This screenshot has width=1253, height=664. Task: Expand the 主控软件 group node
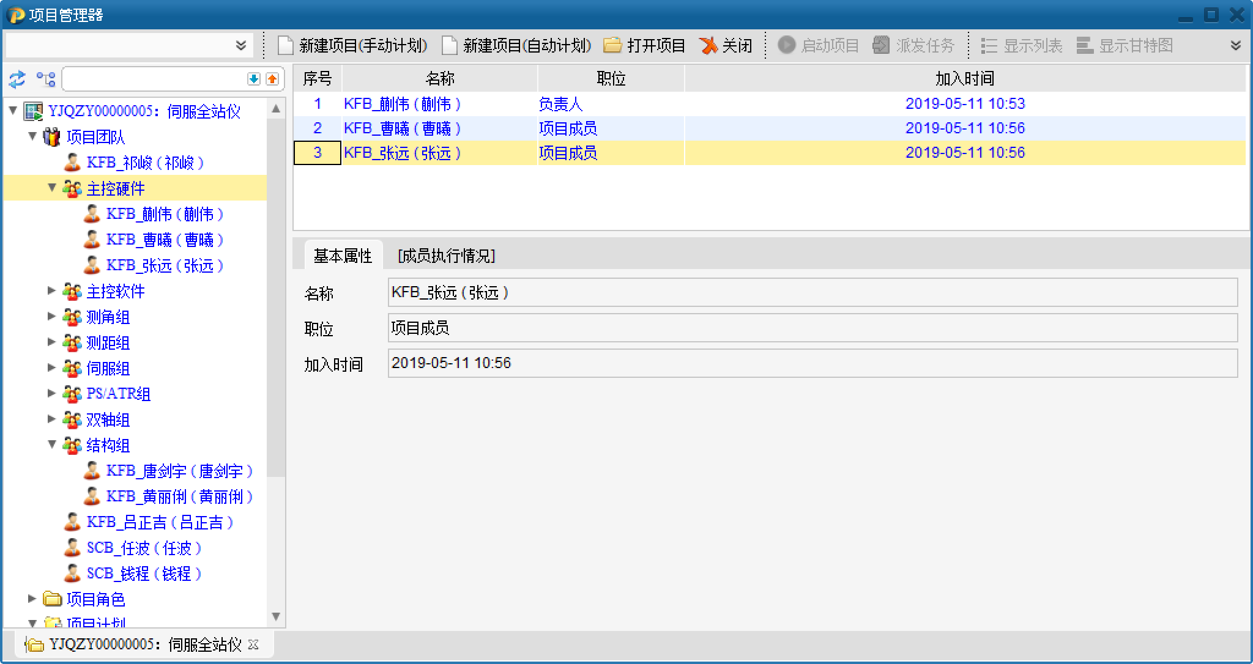click(x=52, y=290)
